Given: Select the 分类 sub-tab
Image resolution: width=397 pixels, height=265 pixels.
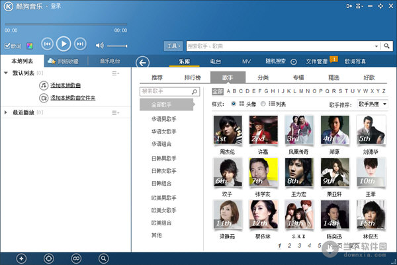Looking at the screenshot, I should click(x=263, y=77).
